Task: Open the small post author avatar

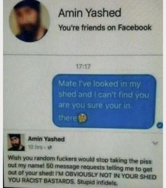Action: tap(16, 142)
